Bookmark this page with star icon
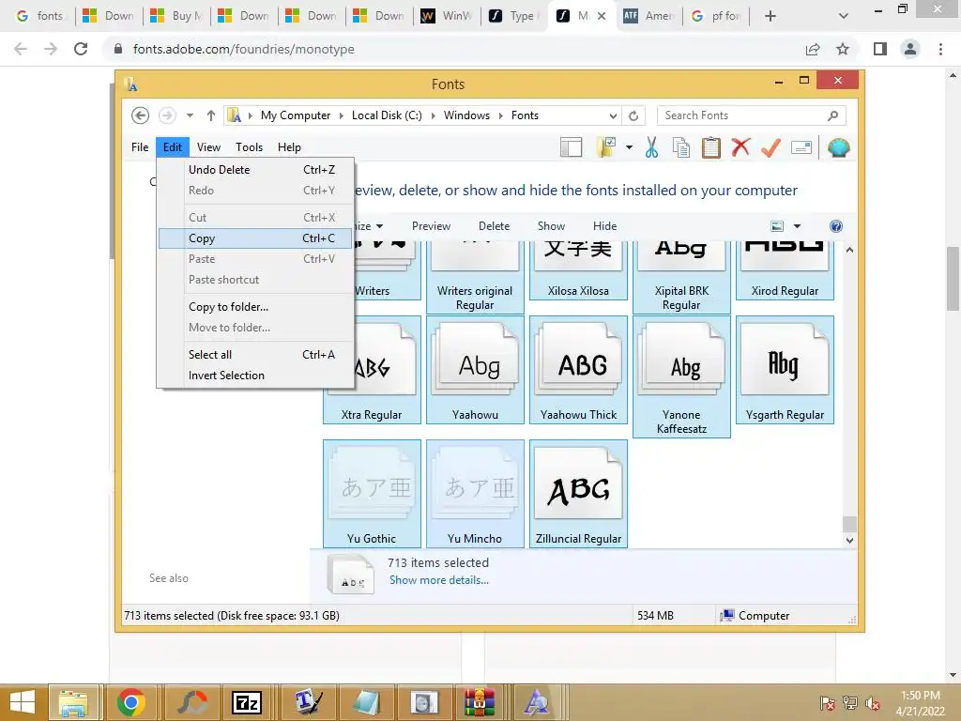This screenshot has height=721, width=961. [843, 49]
